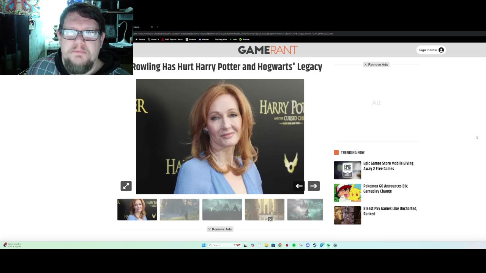Open Epic Games Store Mobile article

pos(388,166)
